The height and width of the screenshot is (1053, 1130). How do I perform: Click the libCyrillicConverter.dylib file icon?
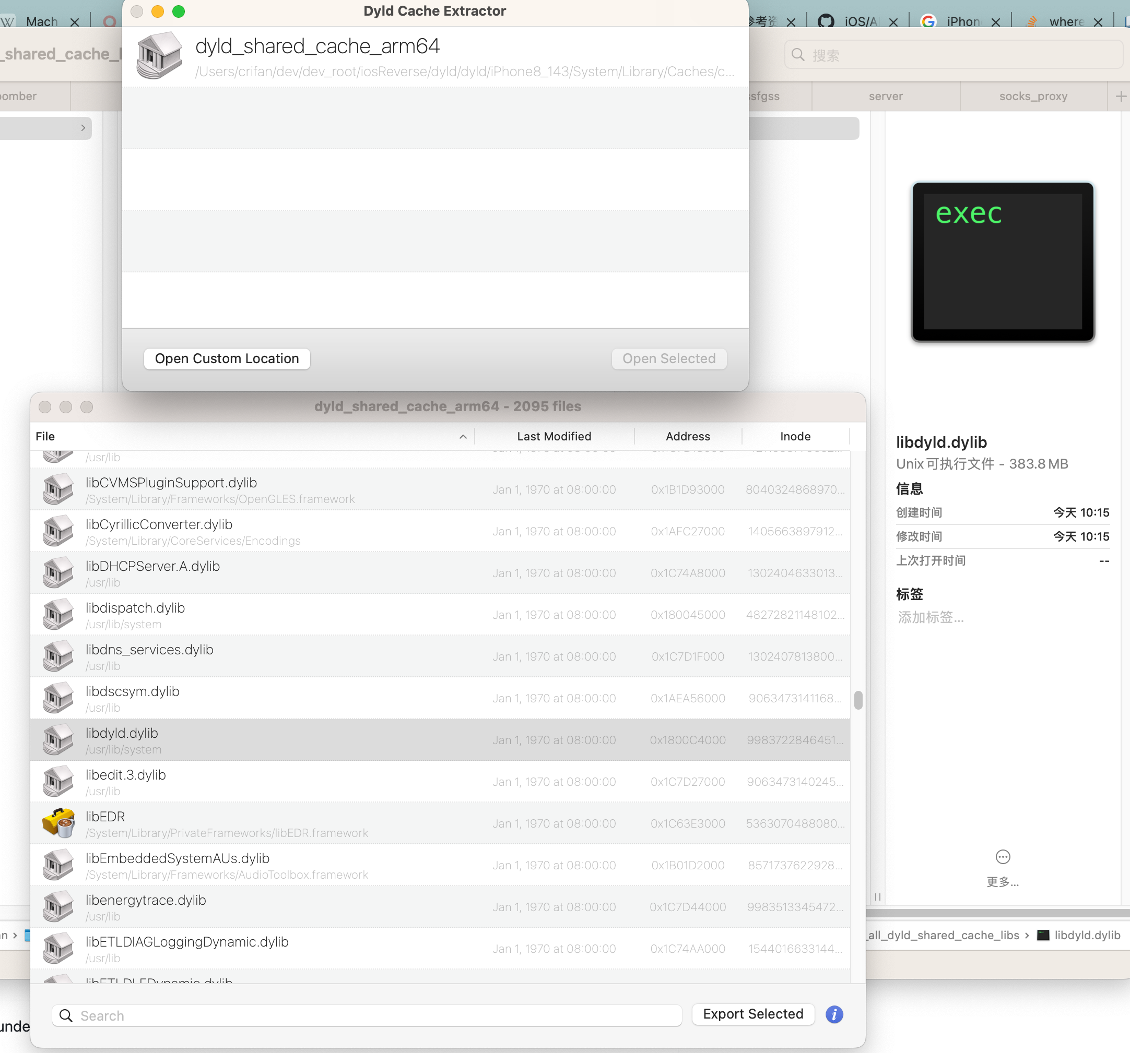[x=56, y=531]
